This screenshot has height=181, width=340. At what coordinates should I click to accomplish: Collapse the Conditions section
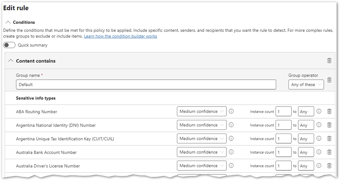pyautogui.click(x=8, y=22)
